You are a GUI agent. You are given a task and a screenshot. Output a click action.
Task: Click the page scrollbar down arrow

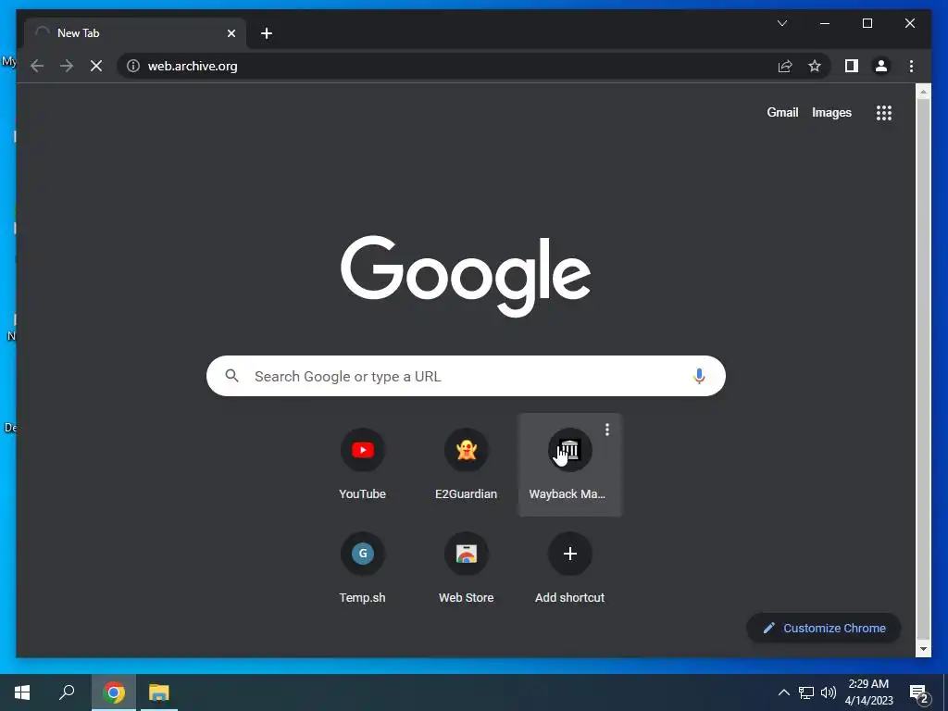pos(923,649)
